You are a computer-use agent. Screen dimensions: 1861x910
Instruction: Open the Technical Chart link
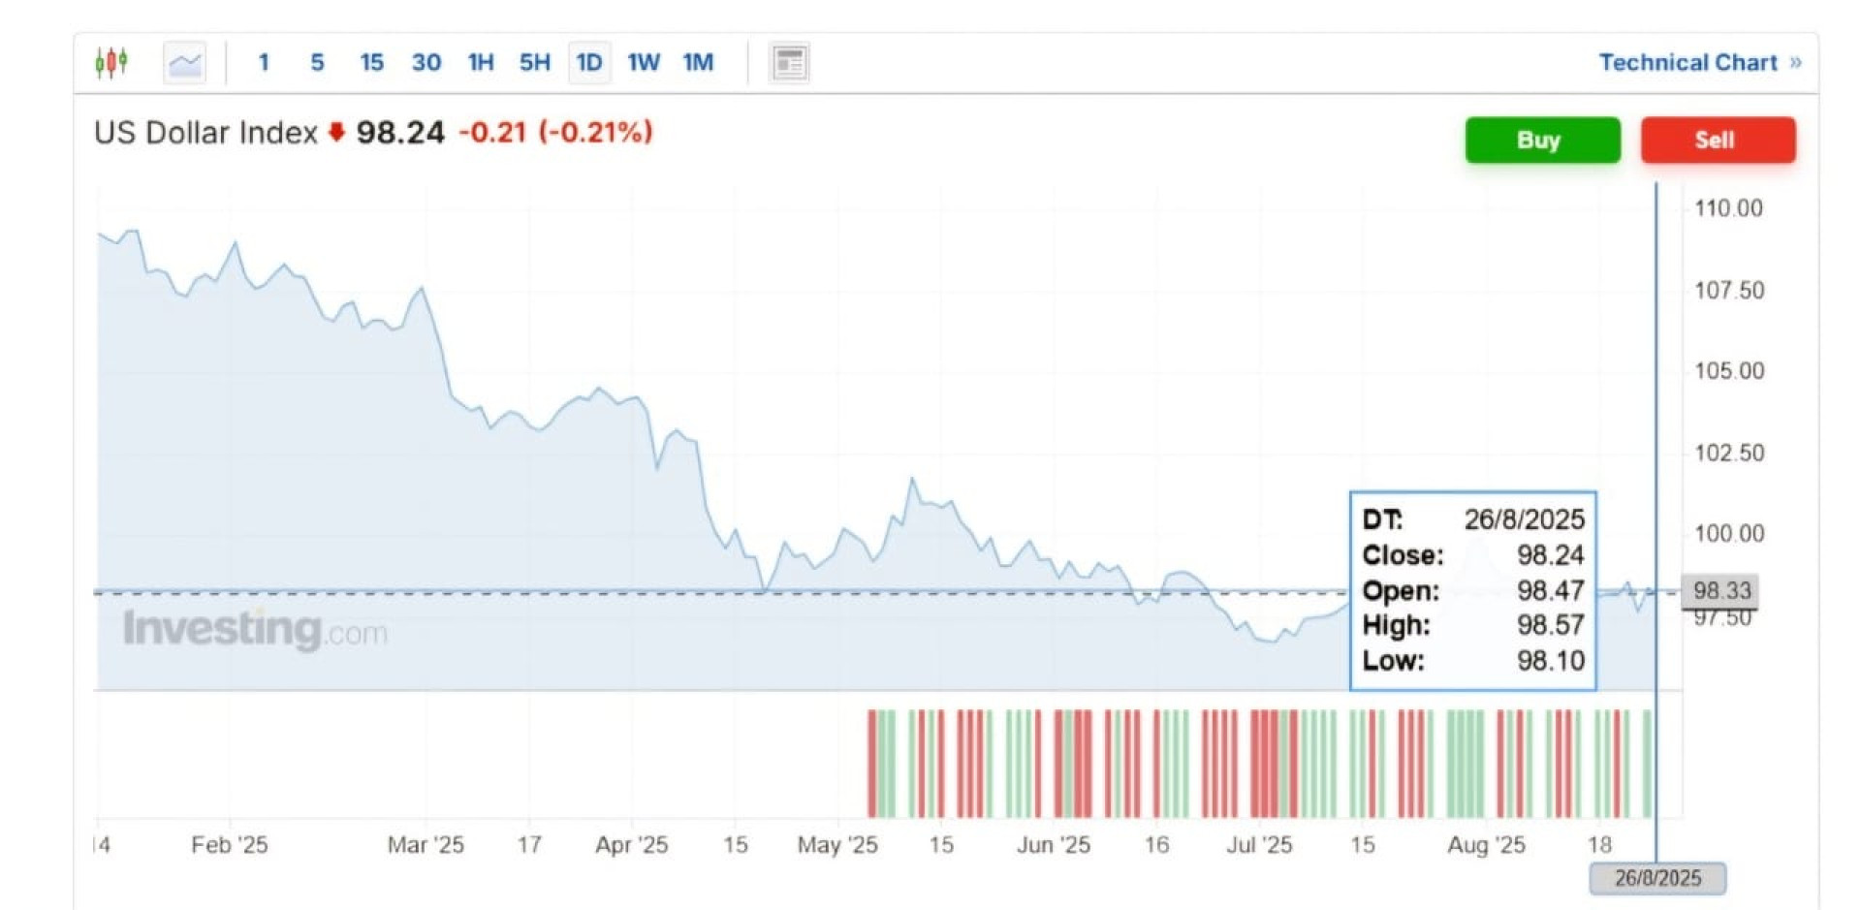(1688, 63)
